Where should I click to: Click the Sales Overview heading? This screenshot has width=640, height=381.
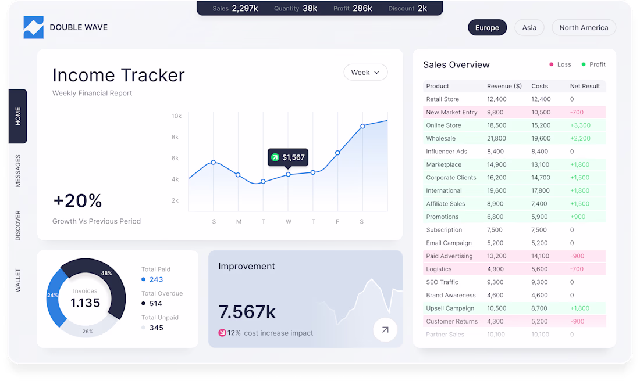tap(456, 65)
